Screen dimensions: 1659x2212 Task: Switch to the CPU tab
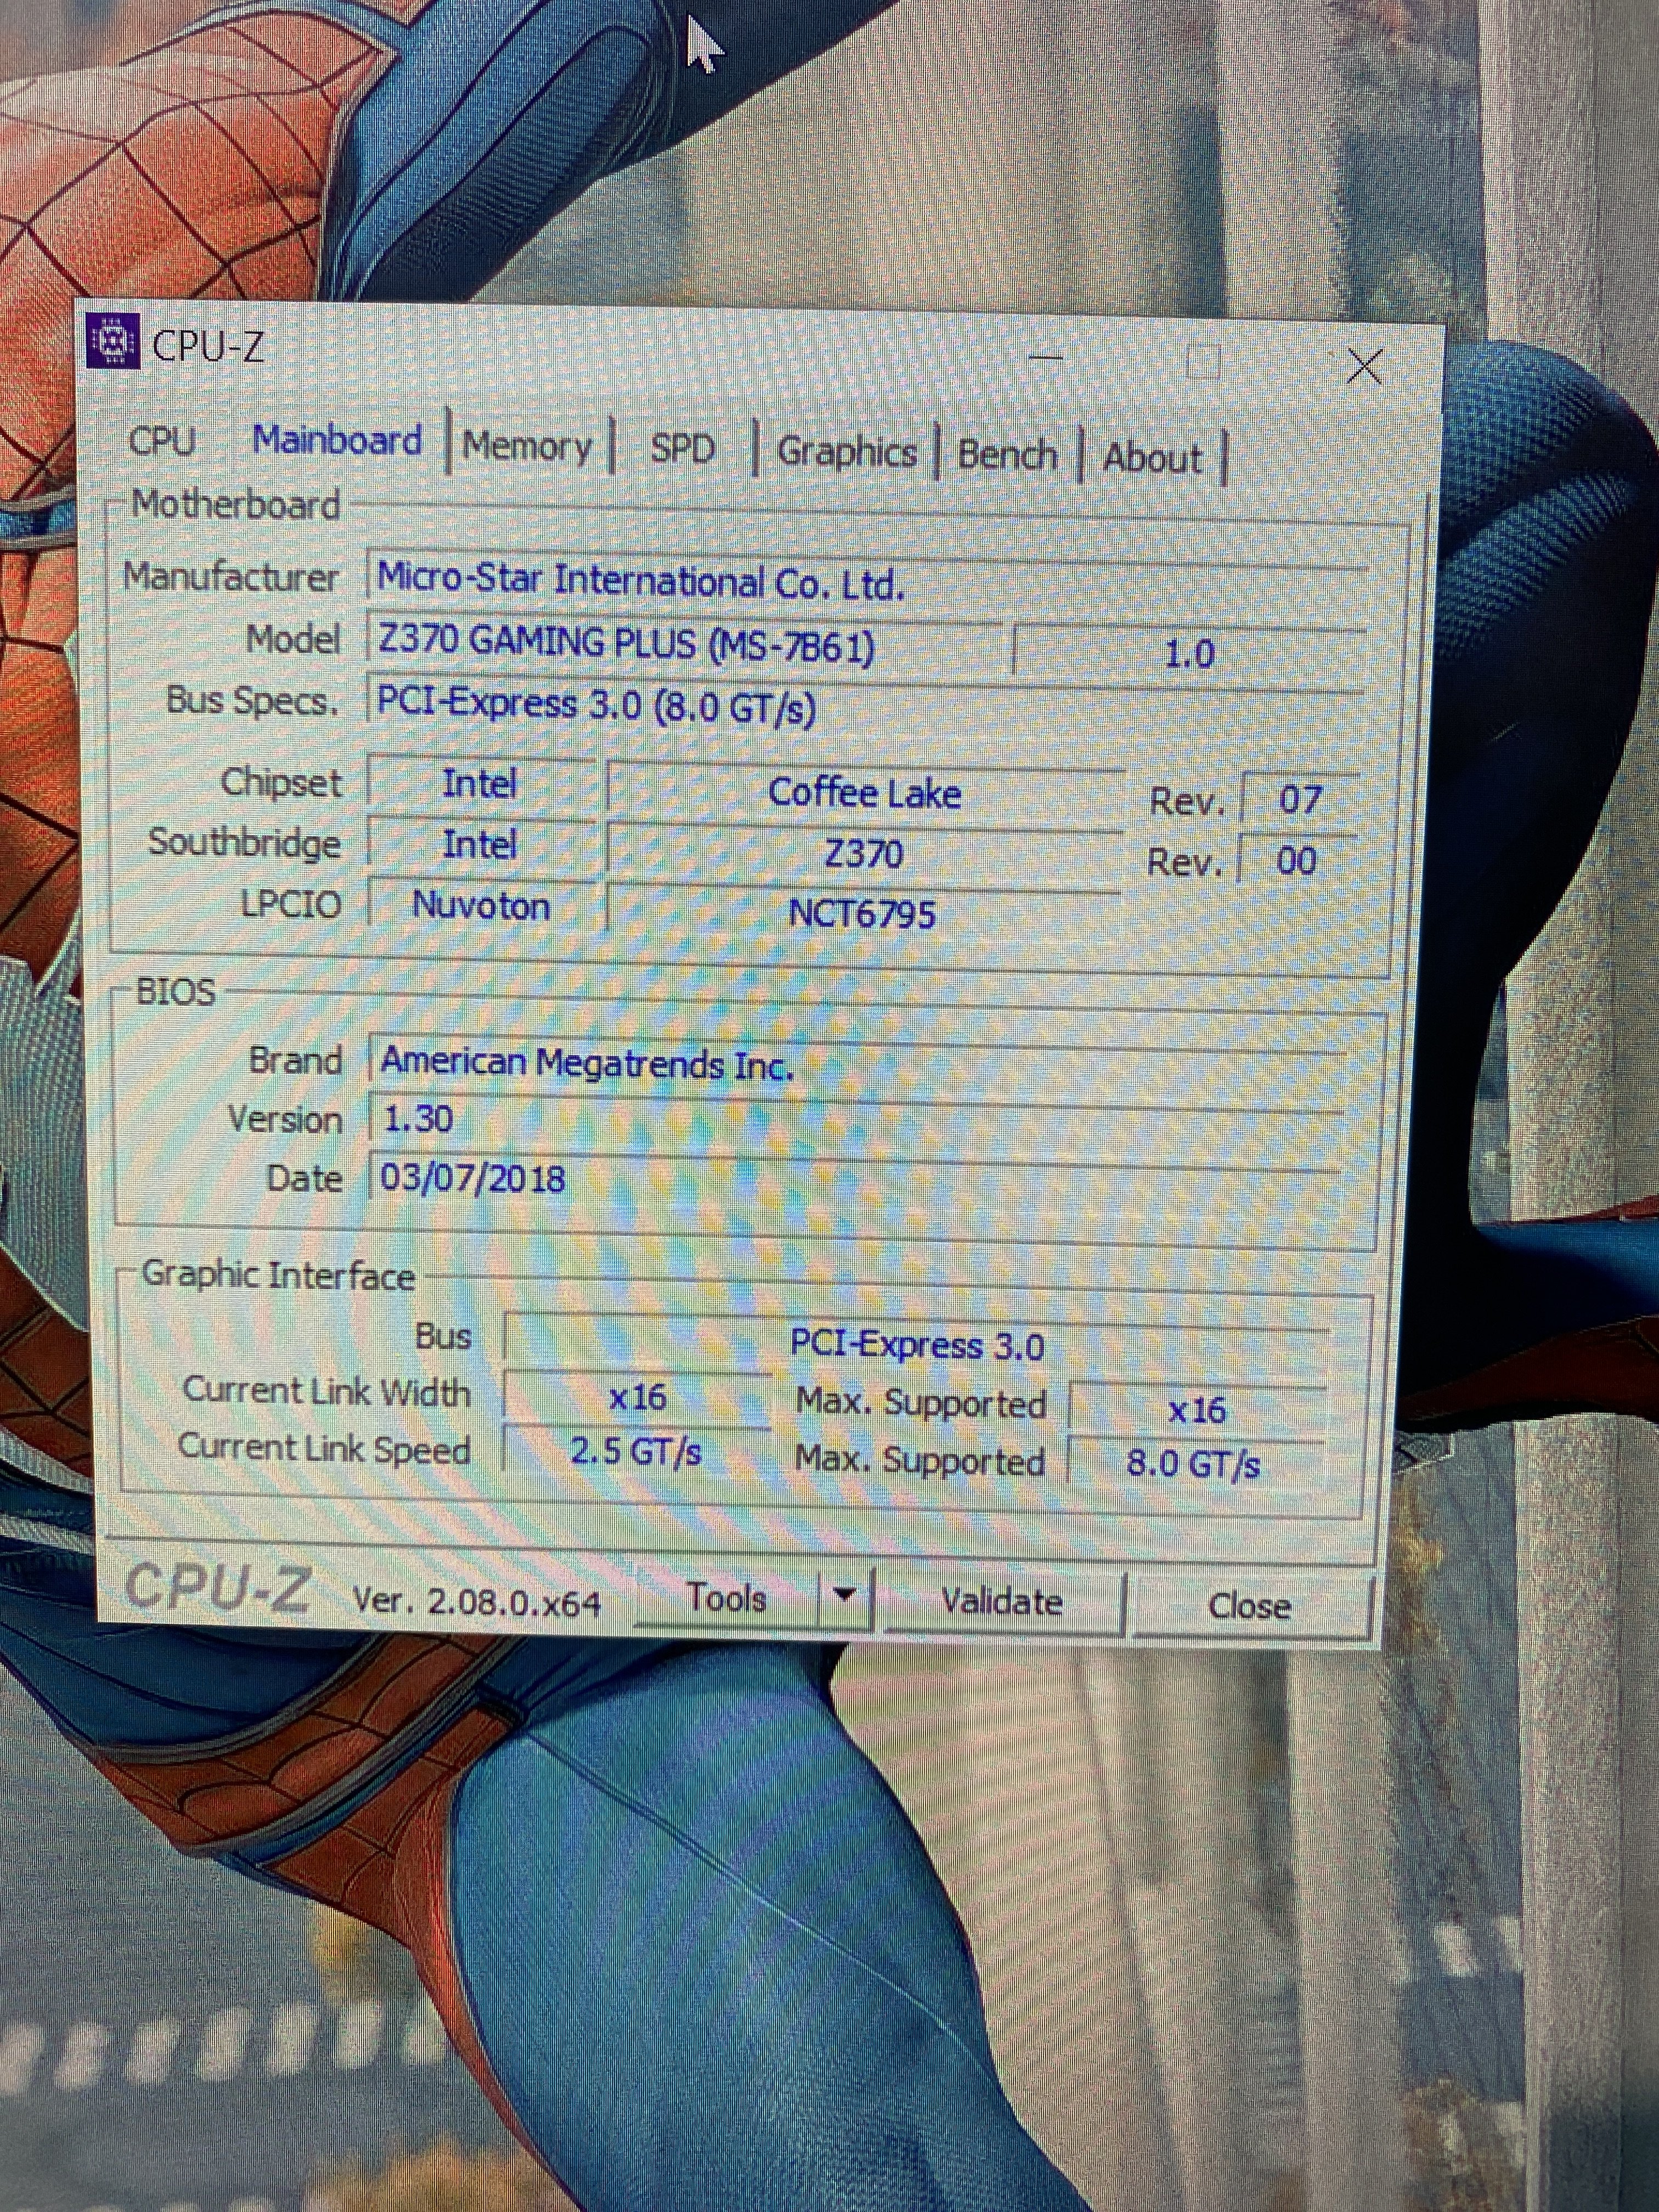pyautogui.click(x=162, y=440)
